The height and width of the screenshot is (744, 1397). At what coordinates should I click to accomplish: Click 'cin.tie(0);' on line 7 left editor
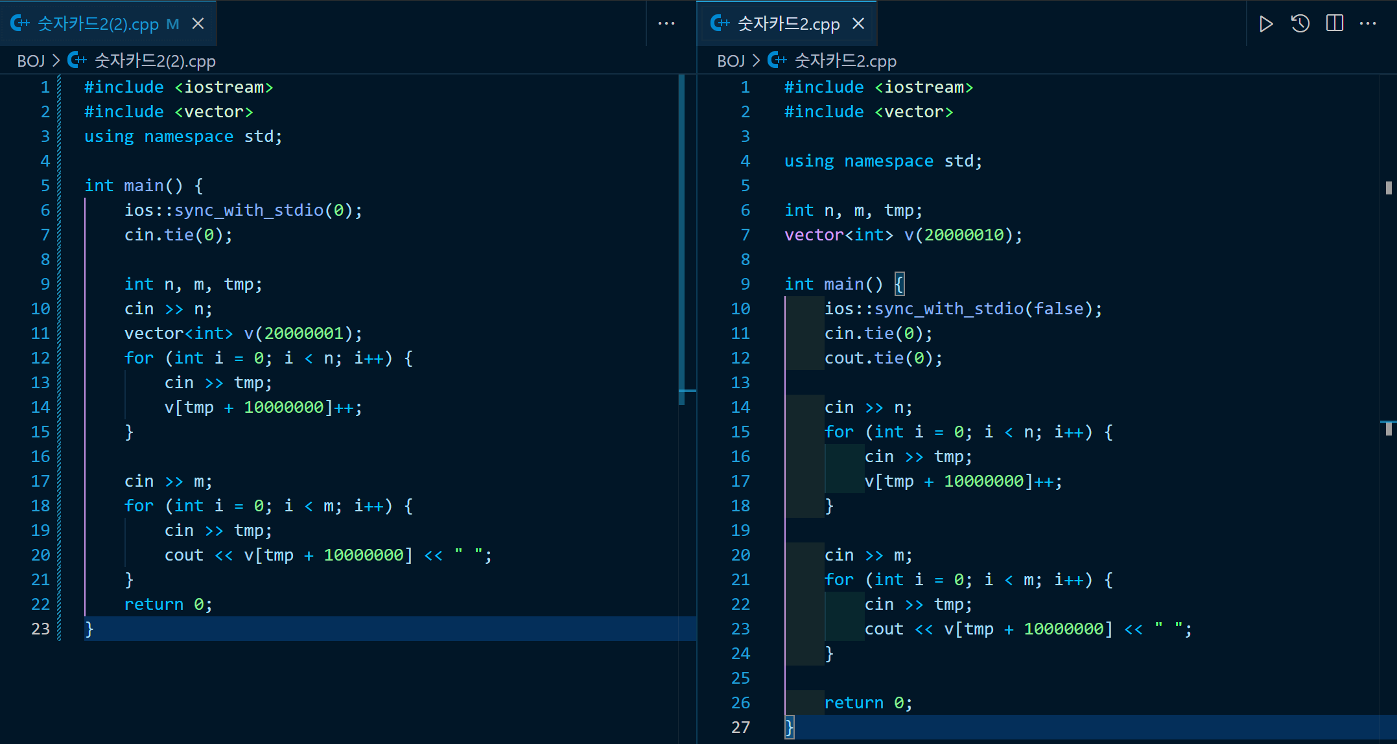[178, 235]
